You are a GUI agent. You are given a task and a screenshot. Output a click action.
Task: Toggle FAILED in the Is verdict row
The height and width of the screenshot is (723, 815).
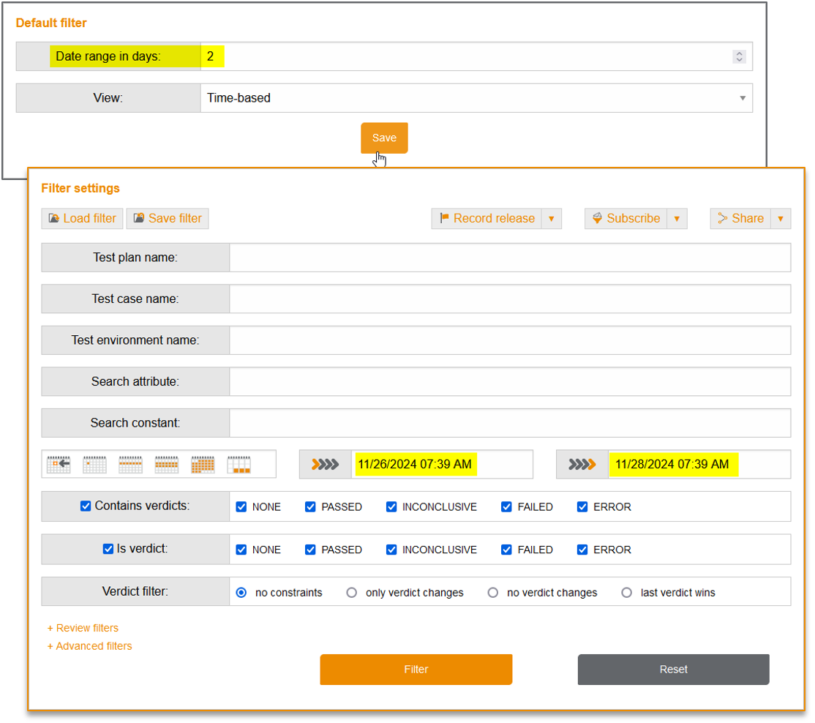tap(506, 550)
